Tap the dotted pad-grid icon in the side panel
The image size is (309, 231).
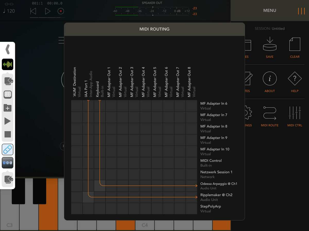click(8, 94)
